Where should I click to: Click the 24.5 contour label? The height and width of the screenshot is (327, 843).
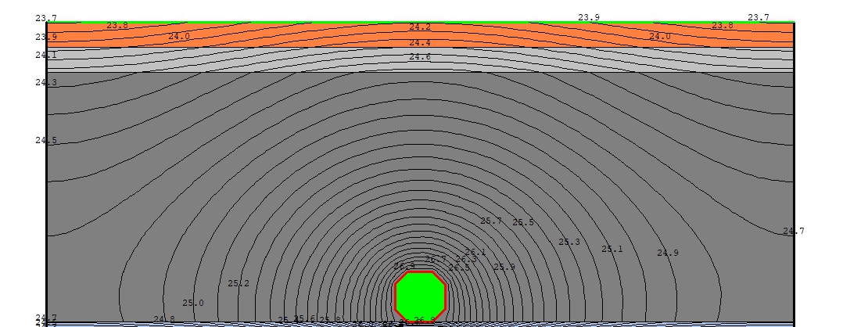(46, 140)
